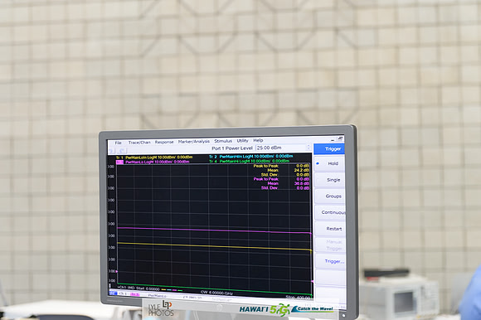Screen dimensions: 481x320
Task: Restore the analyzer application window
Action: point(340,138)
